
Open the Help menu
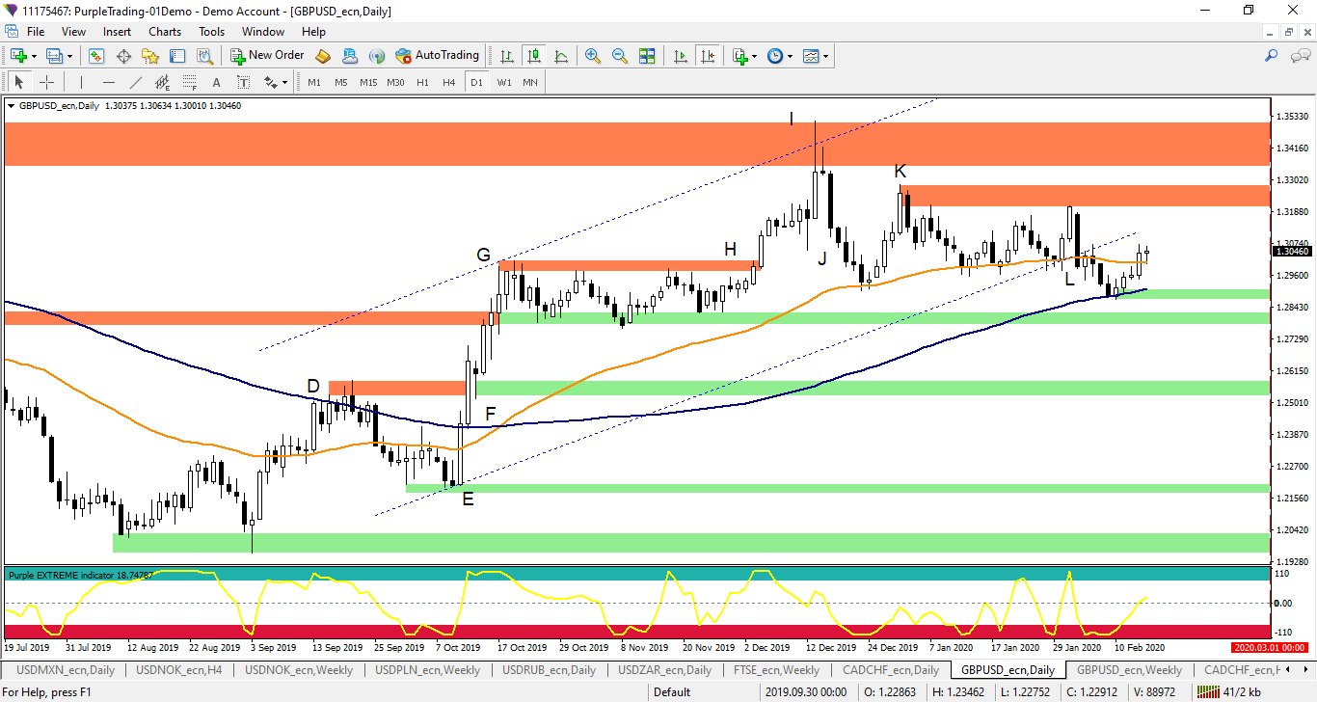314,32
